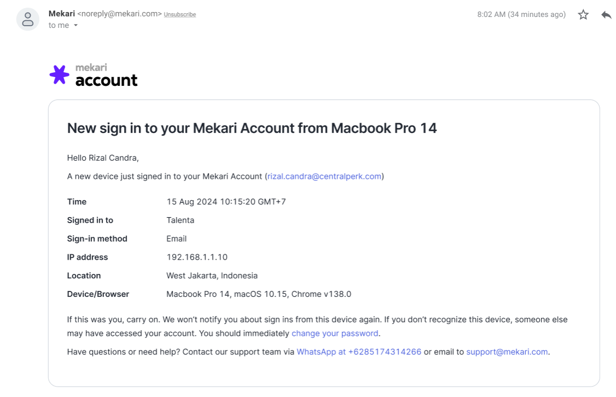The width and height of the screenshot is (616, 397).
Task: Click the Macbook Pro 14 device details
Action: pos(259,294)
